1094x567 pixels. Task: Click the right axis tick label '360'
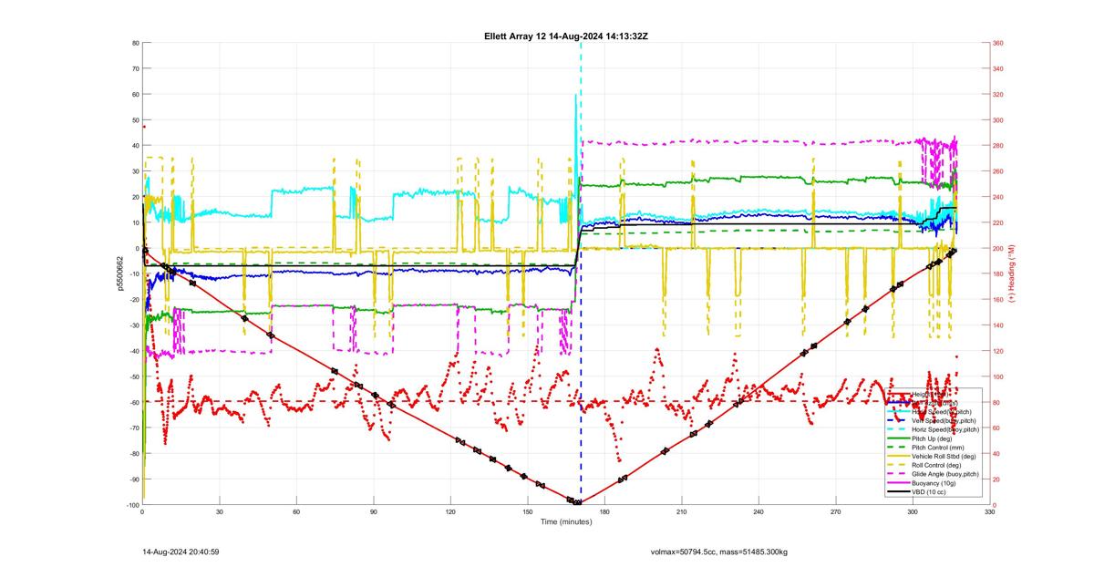point(998,43)
